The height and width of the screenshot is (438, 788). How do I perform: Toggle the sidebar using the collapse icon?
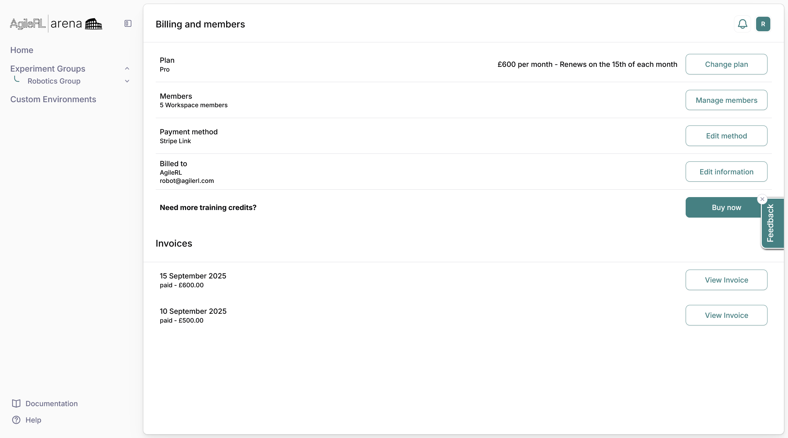127,23
